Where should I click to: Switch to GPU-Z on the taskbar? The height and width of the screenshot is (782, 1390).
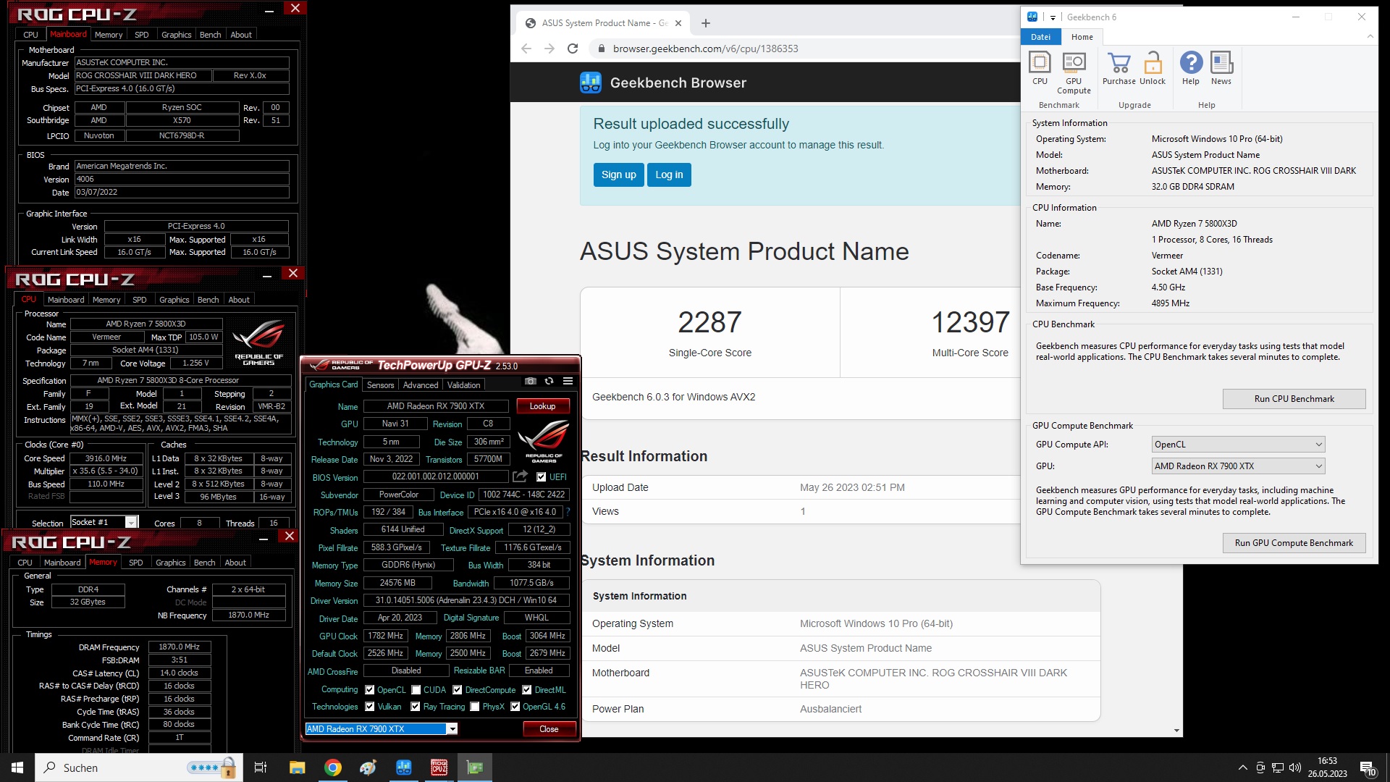click(475, 768)
